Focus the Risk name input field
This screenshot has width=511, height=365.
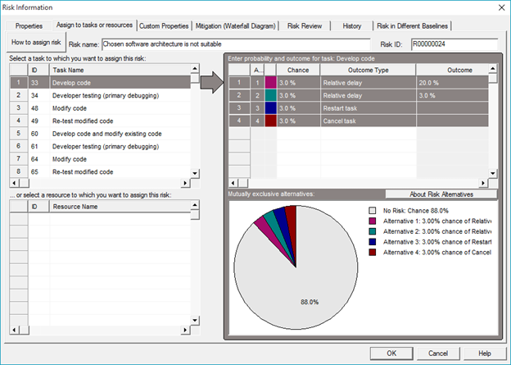pos(236,44)
